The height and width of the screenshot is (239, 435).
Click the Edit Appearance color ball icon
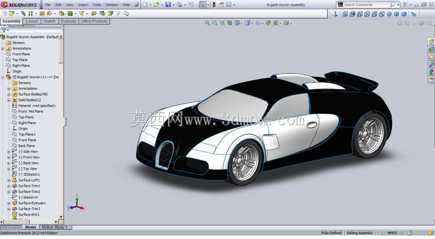tap(268, 23)
